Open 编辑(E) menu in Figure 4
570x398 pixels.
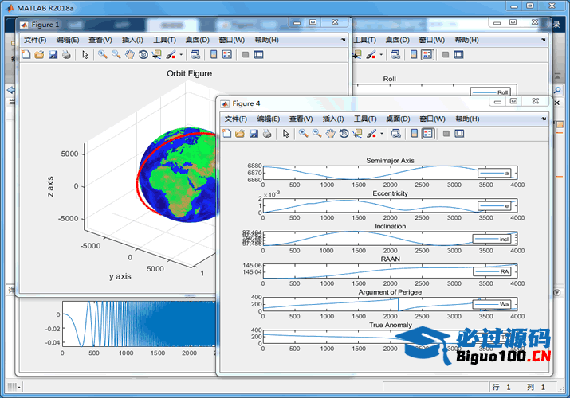pos(269,119)
